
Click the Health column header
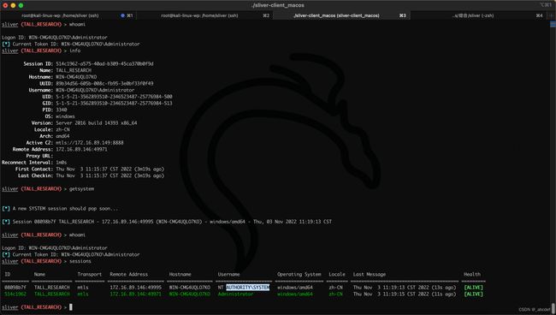[x=472, y=274]
